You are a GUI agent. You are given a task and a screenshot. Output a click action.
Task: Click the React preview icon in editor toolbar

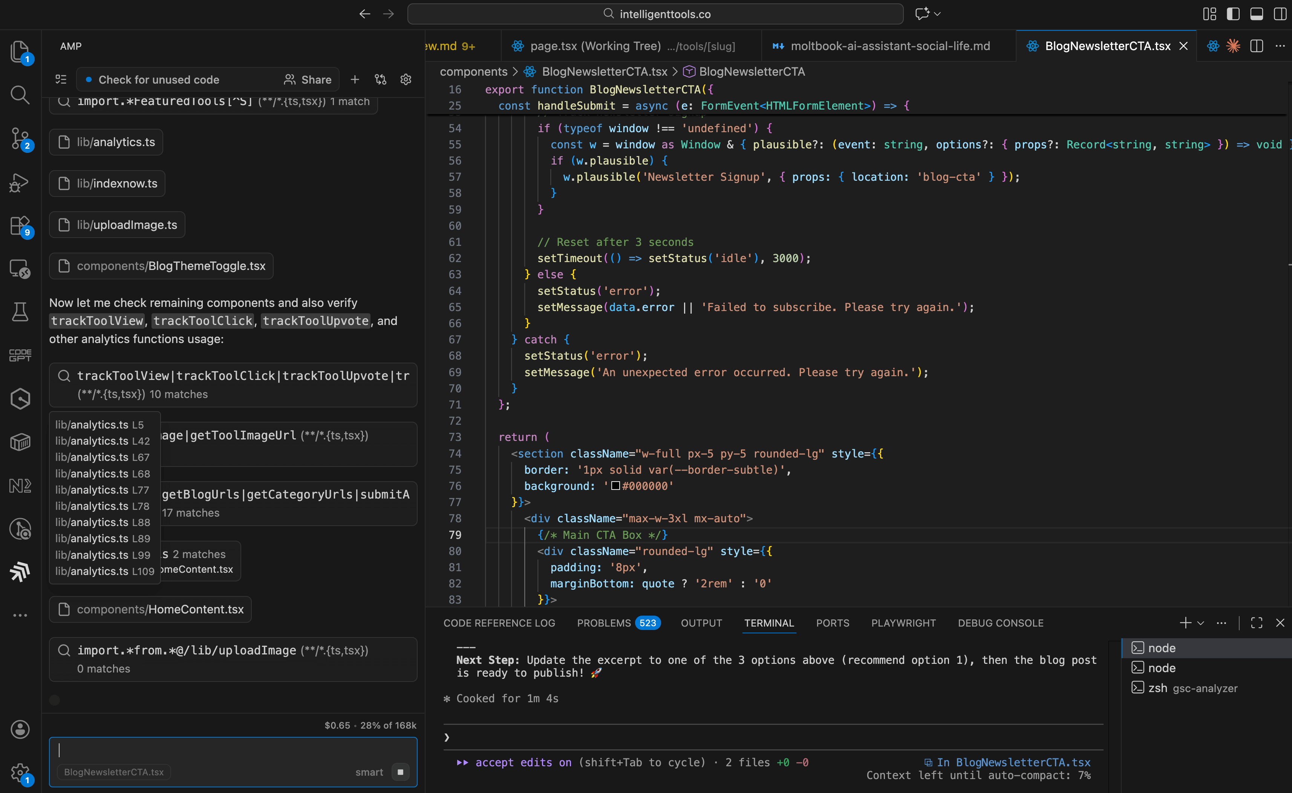1213,46
